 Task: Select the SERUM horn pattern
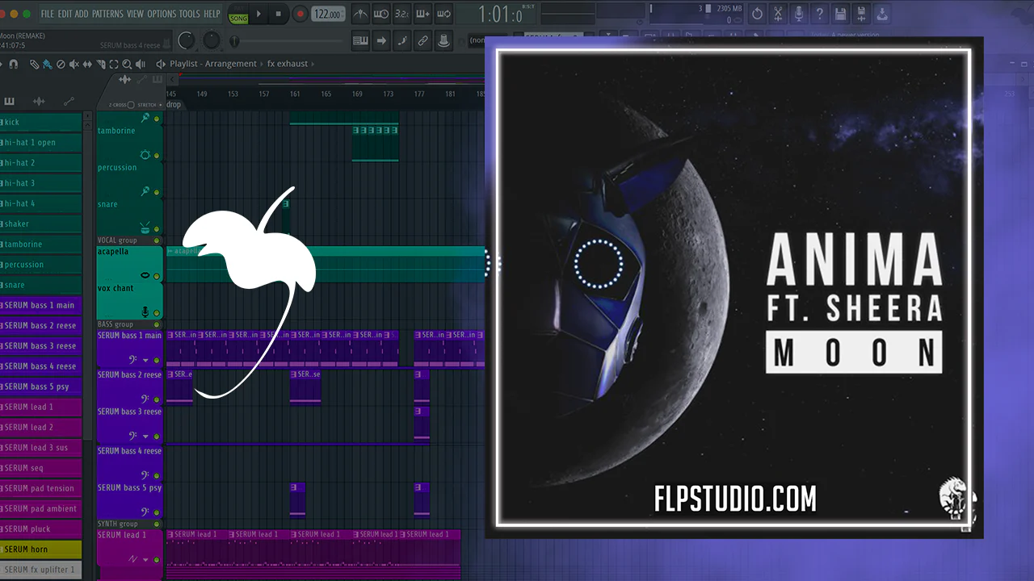41,549
